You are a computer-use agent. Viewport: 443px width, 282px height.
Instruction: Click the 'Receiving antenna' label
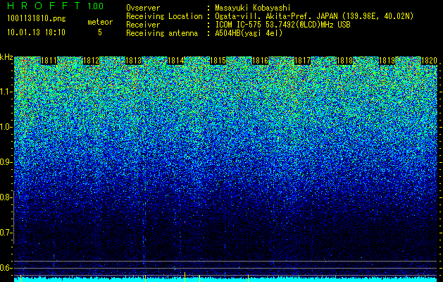[162, 33]
